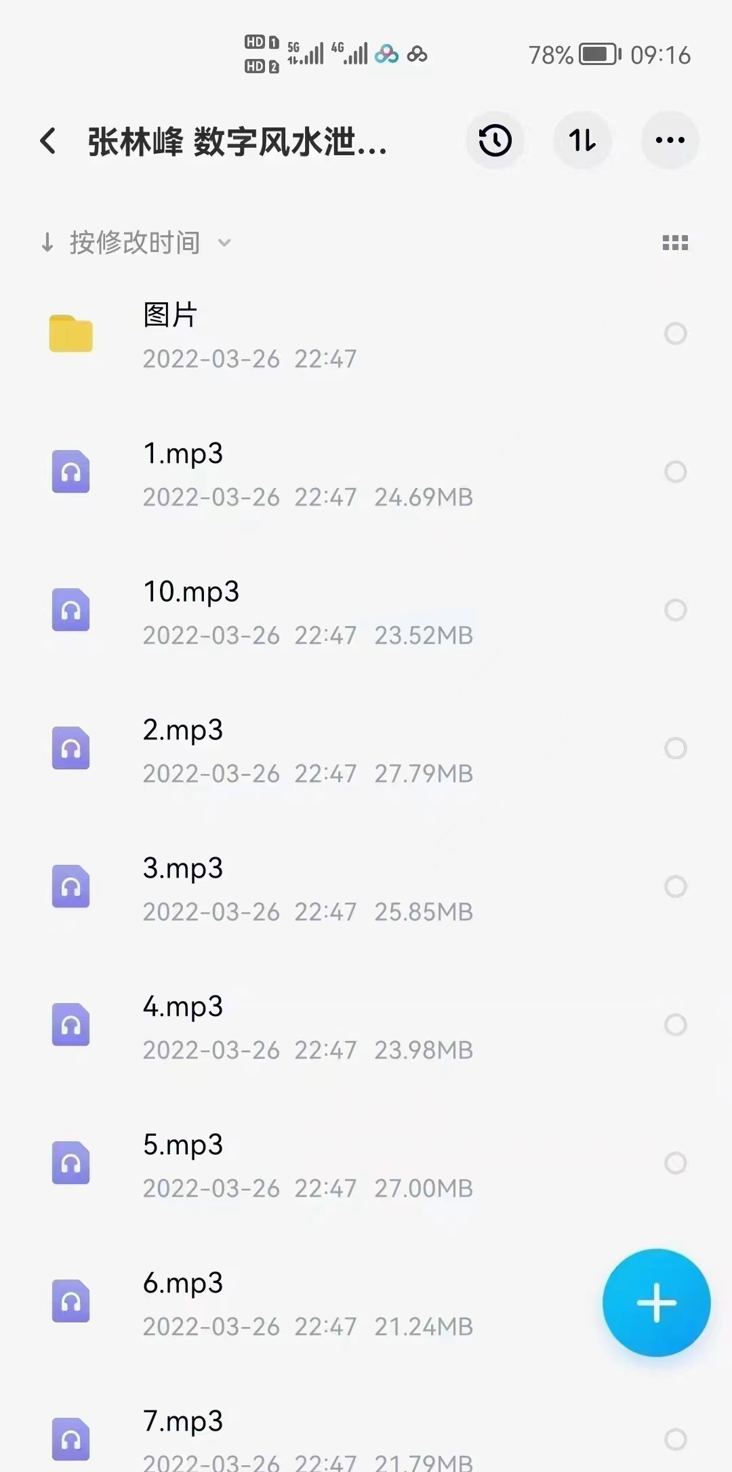The width and height of the screenshot is (732, 1472).
Task: Open the more options (...) menu
Action: [x=670, y=140]
